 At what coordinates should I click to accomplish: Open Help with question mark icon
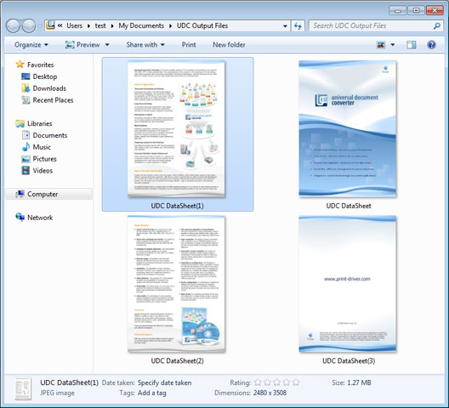[431, 45]
